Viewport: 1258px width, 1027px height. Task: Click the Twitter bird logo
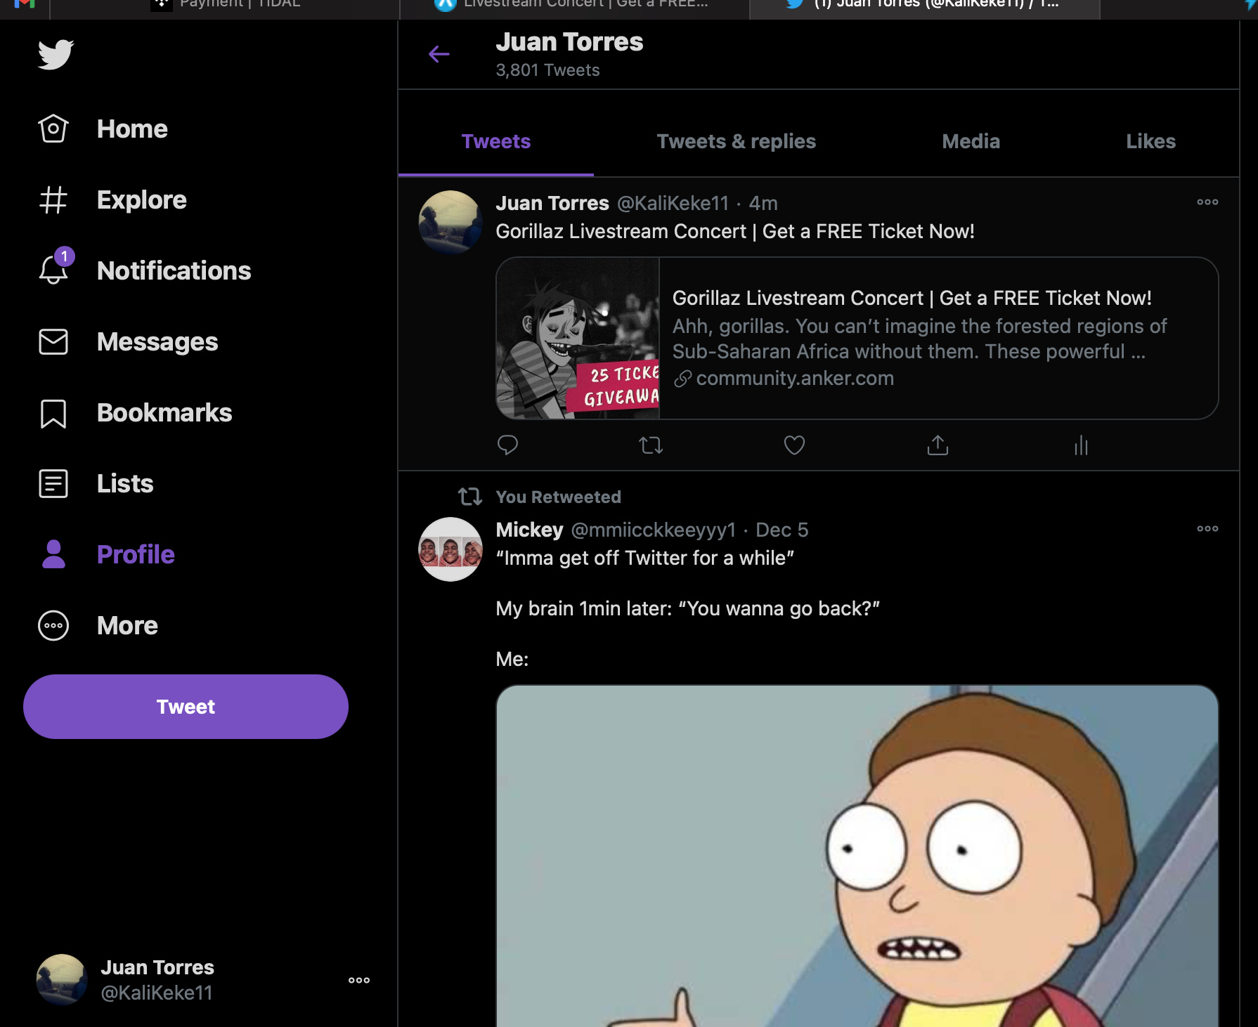56,55
